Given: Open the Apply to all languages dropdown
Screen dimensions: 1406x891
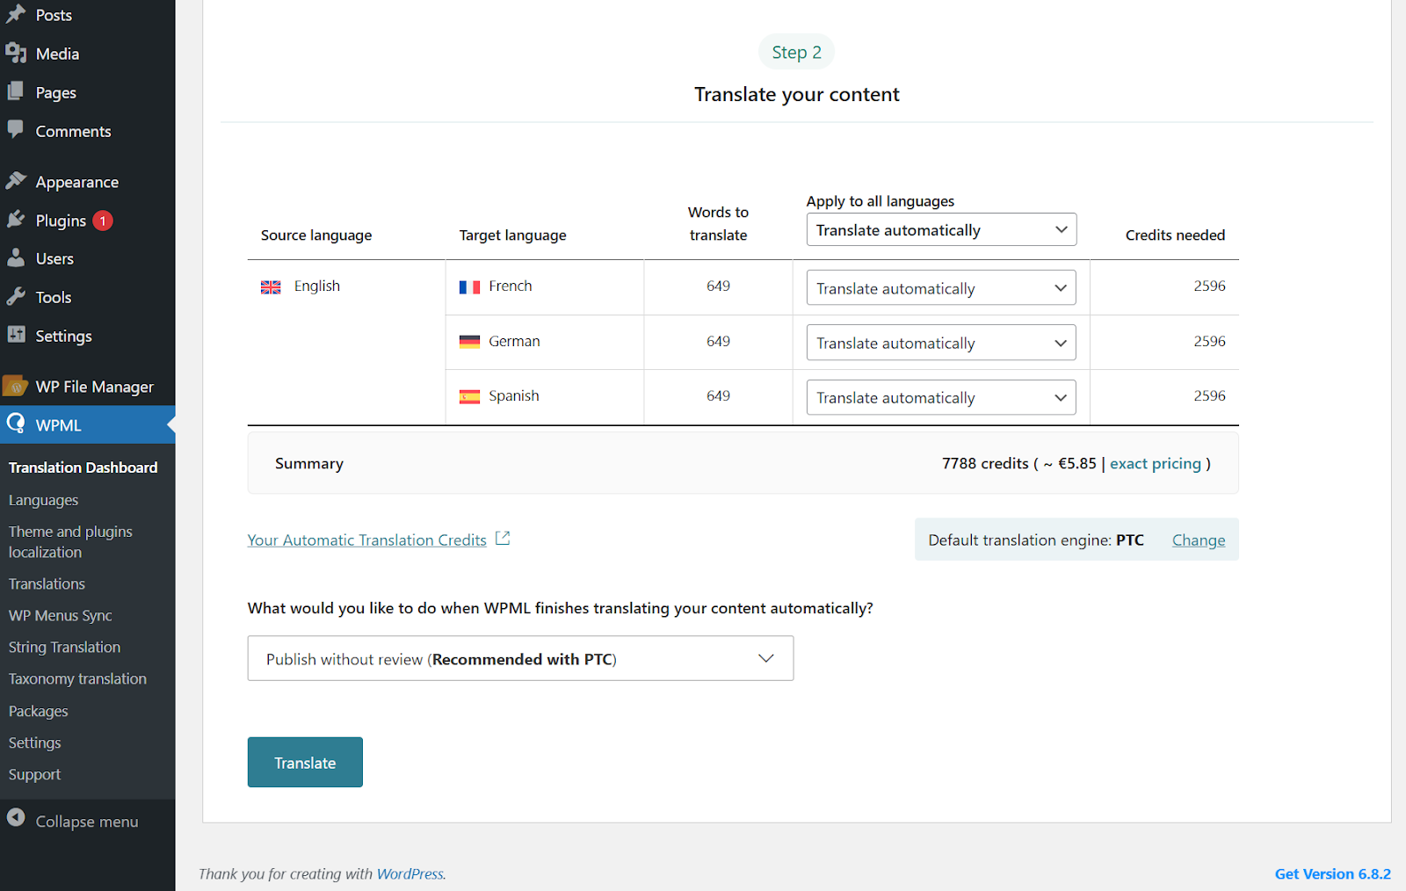Looking at the screenshot, I should click(x=940, y=230).
